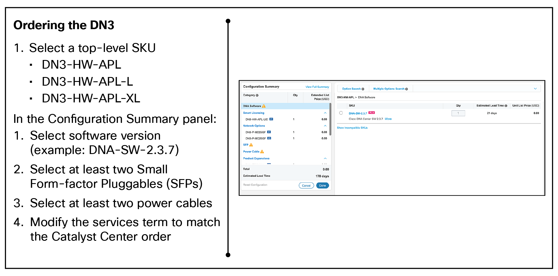Click the 21 days lead time value
Viewport: 558px width, 276px height.
tap(492, 113)
